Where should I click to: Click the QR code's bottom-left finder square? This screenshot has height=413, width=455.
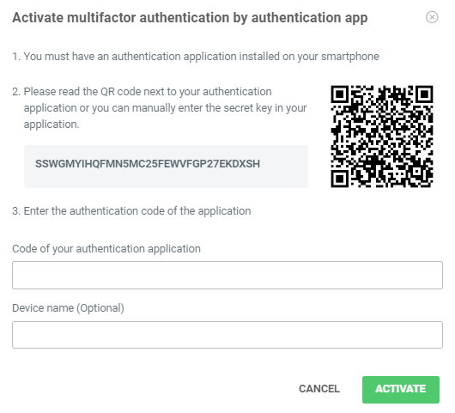point(339,179)
